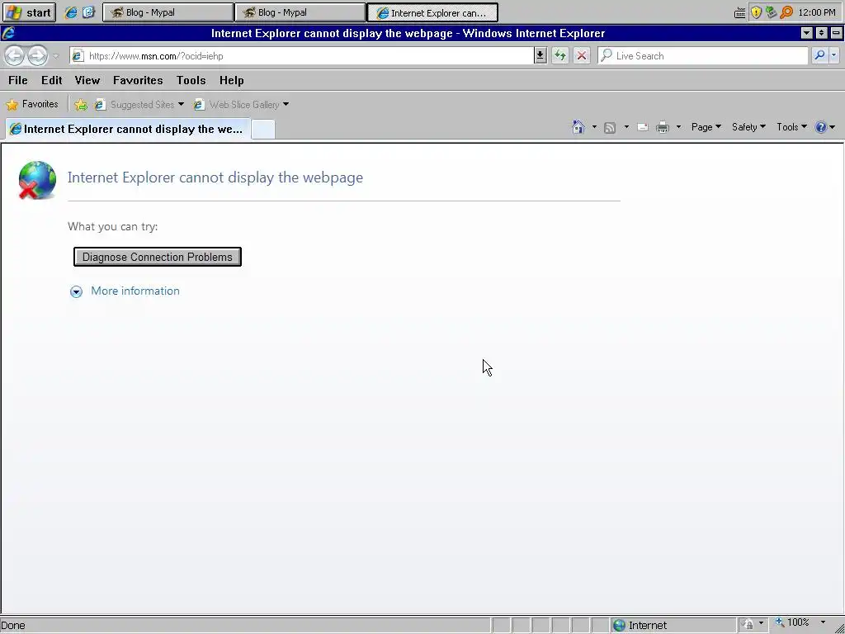Click the 'Done' status text
This screenshot has width=845, height=634.
[x=13, y=626]
